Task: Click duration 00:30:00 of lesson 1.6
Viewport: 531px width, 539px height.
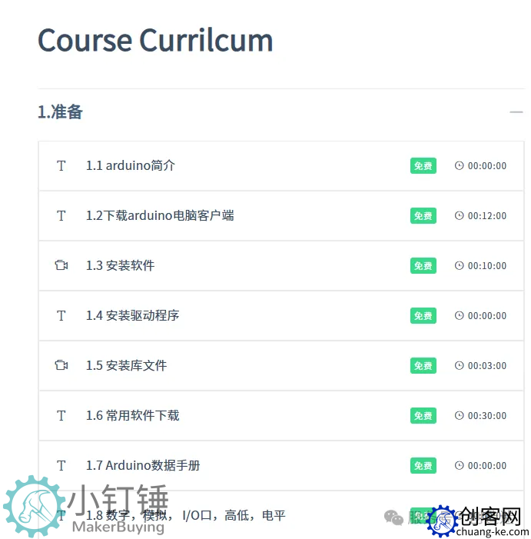Action: click(x=487, y=416)
